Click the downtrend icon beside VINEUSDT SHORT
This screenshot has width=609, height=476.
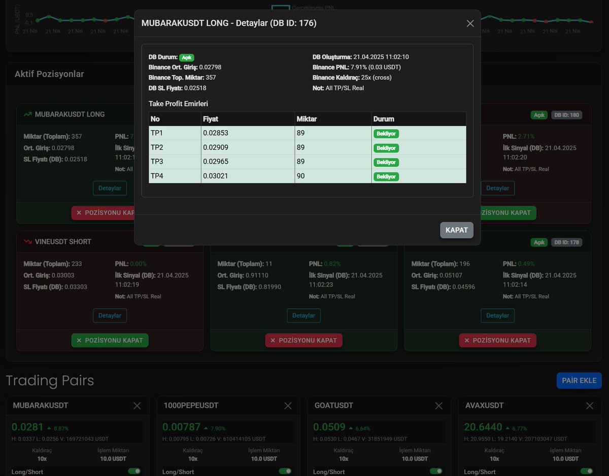pyautogui.click(x=27, y=241)
